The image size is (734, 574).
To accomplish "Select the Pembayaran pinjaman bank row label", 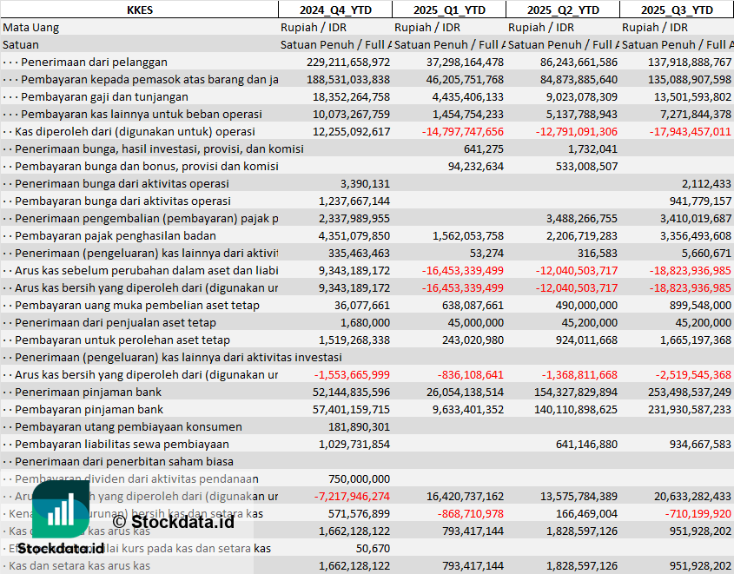I will tap(89, 409).
